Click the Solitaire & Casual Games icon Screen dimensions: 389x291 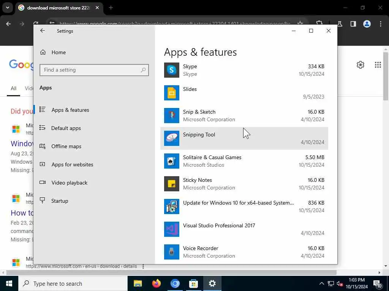(171, 161)
